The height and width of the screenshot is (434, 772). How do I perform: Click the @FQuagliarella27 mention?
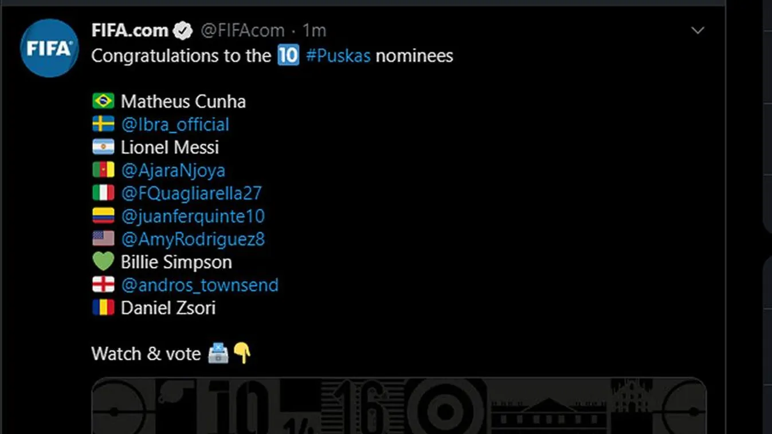pos(191,194)
